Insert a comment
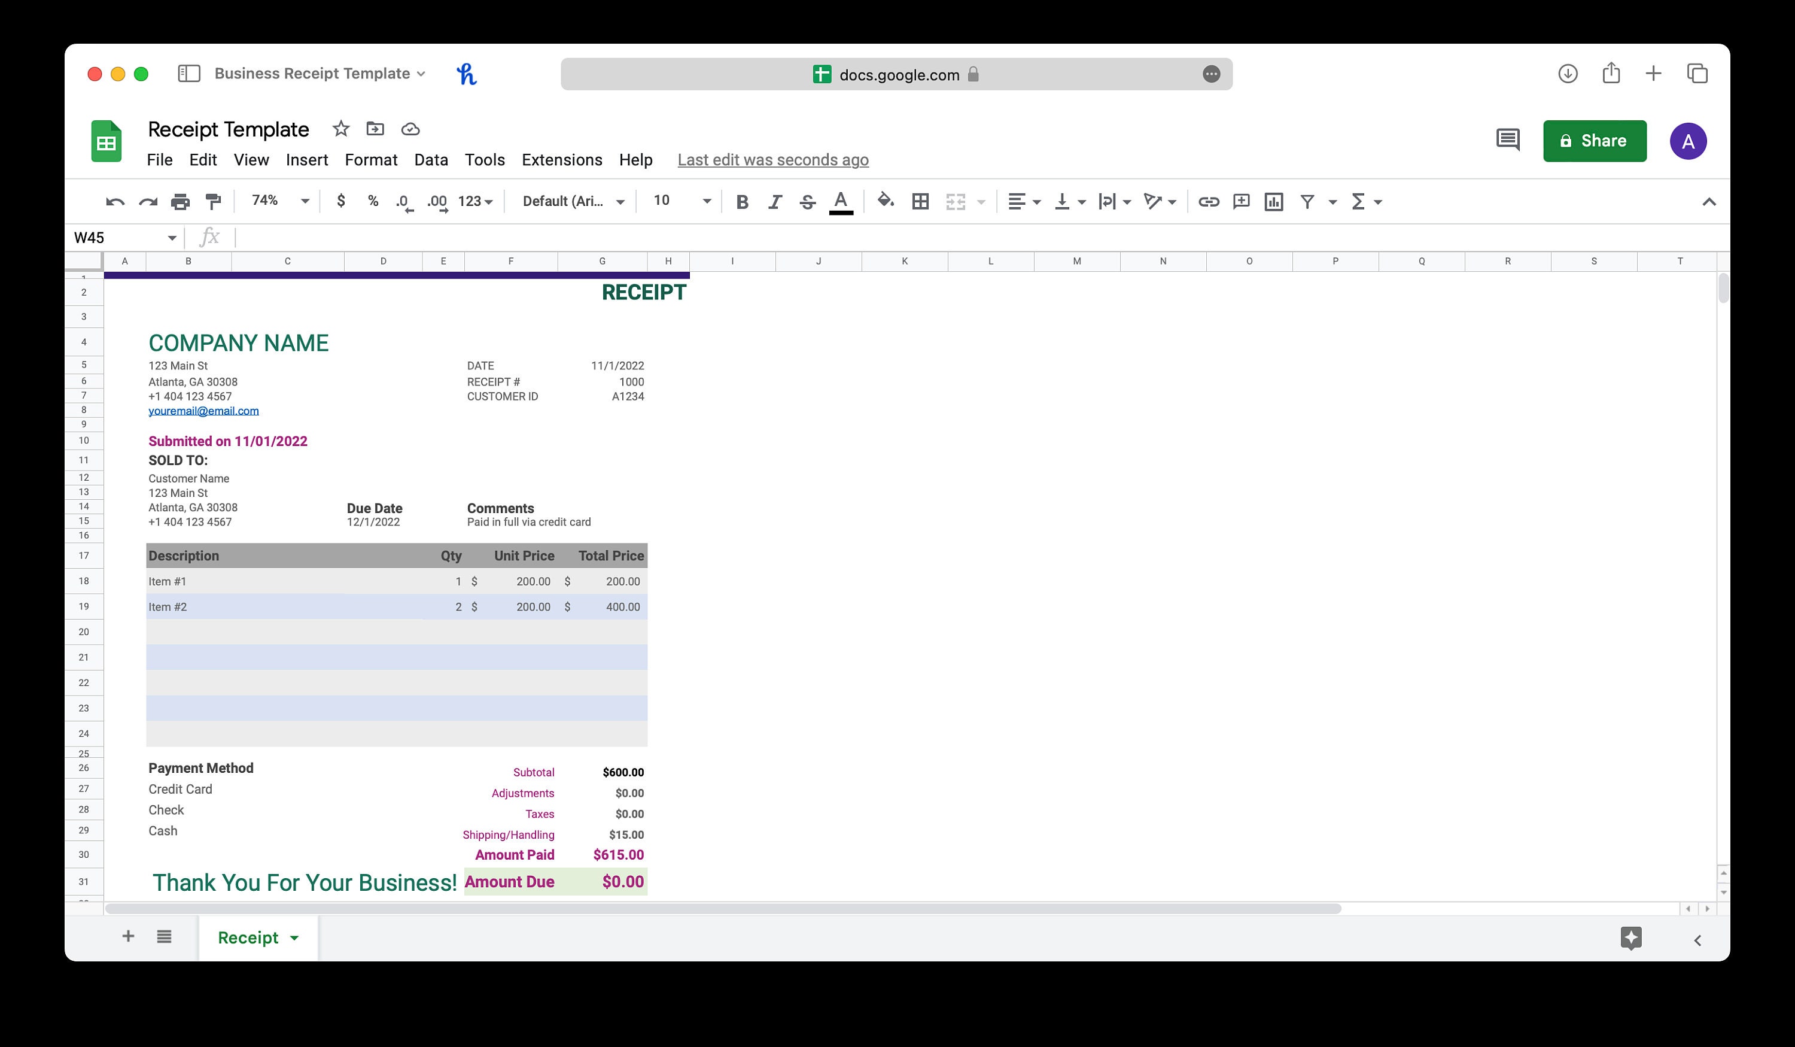Viewport: 1795px width, 1047px height. pyautogui.click(x=1241, y=201)
